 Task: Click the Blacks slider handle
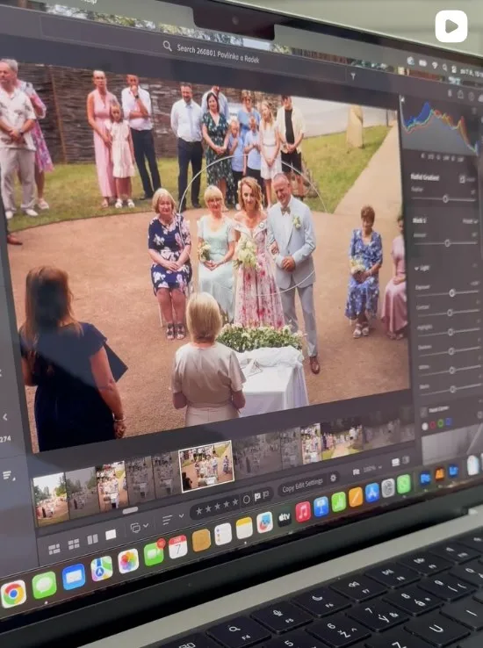pos(453,389)
